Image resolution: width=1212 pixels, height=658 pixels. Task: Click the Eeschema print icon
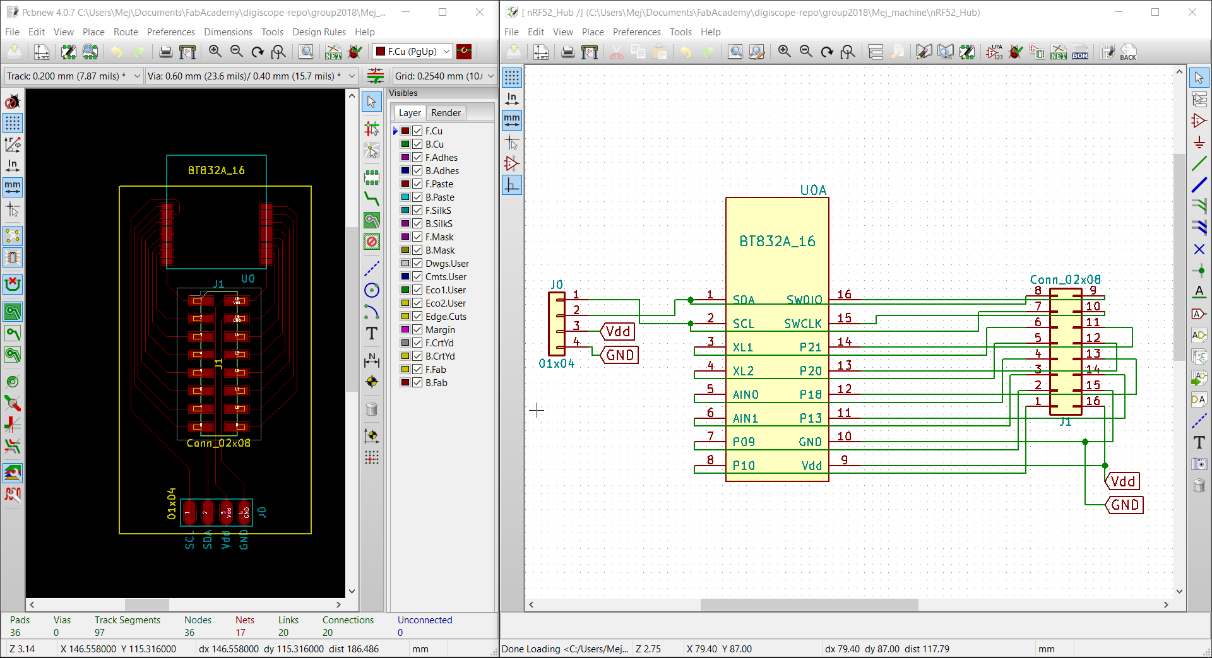pos(567,52)
